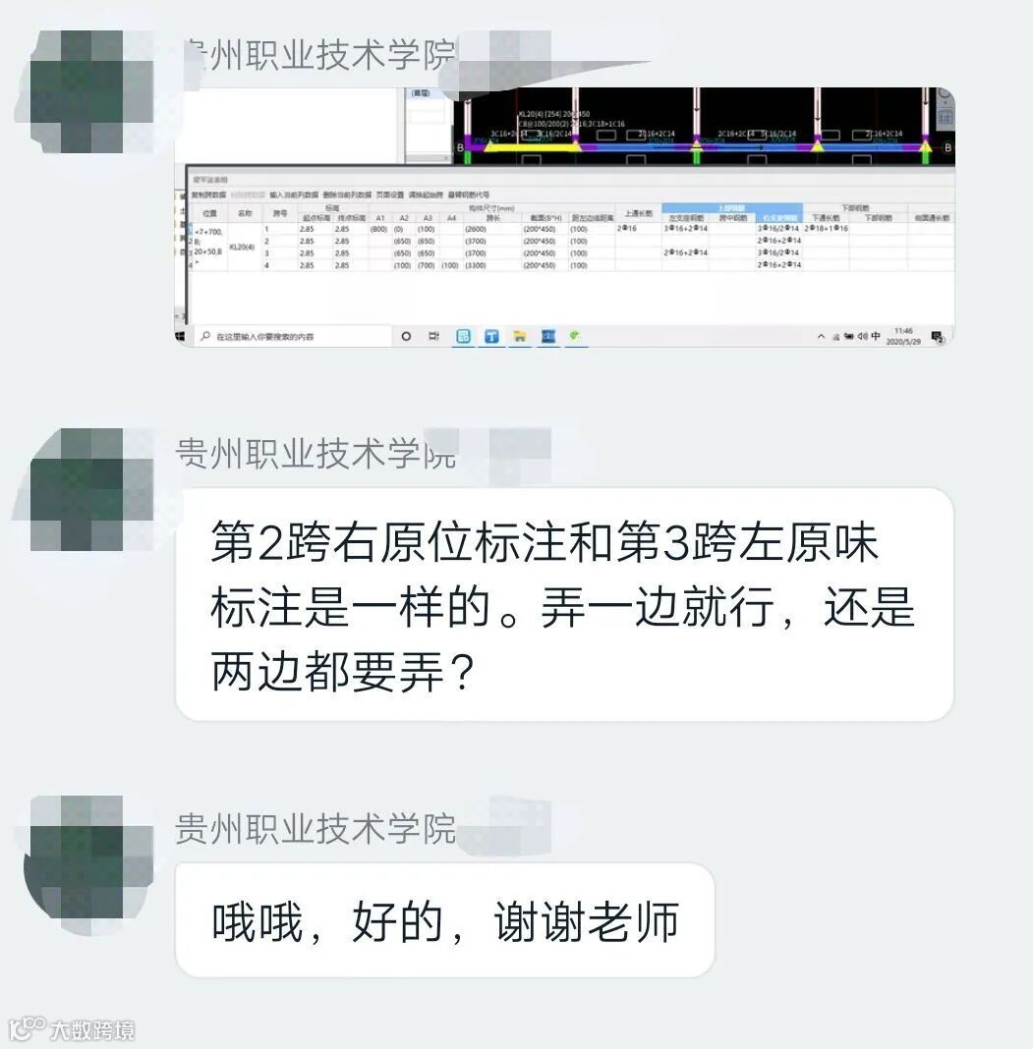The height and width of the screenshot is (1049, 1033).
Task: Click 输入当前列数据 toolbar item
Action: [294, 194]
